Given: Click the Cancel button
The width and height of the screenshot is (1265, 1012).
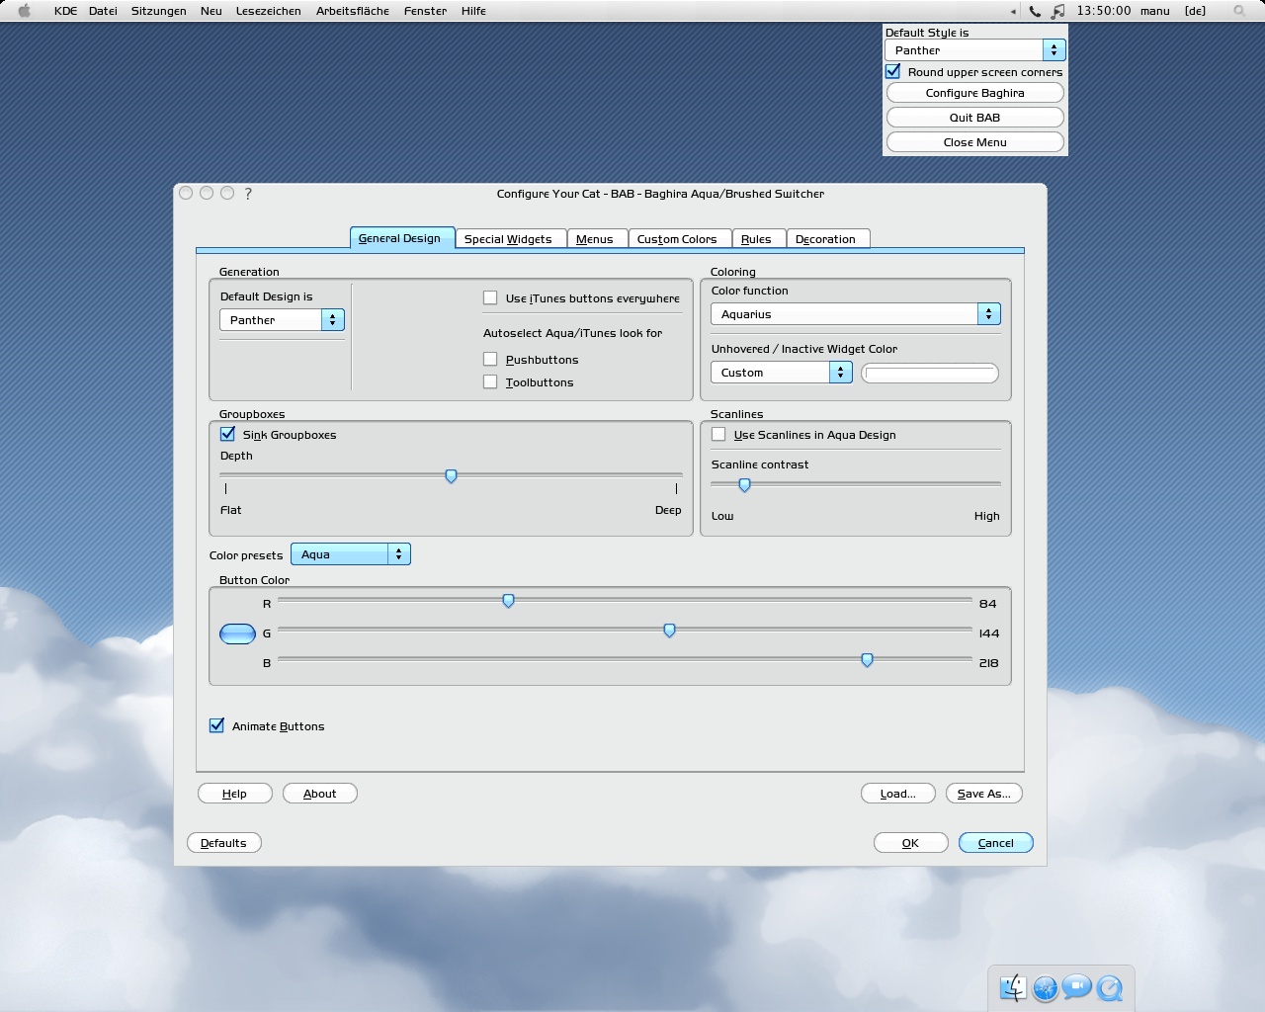Looking at the screenshot, I should tap(996, 843).
